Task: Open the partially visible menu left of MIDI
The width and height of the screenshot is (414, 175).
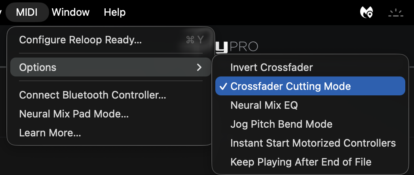Action: coord(2,12)
